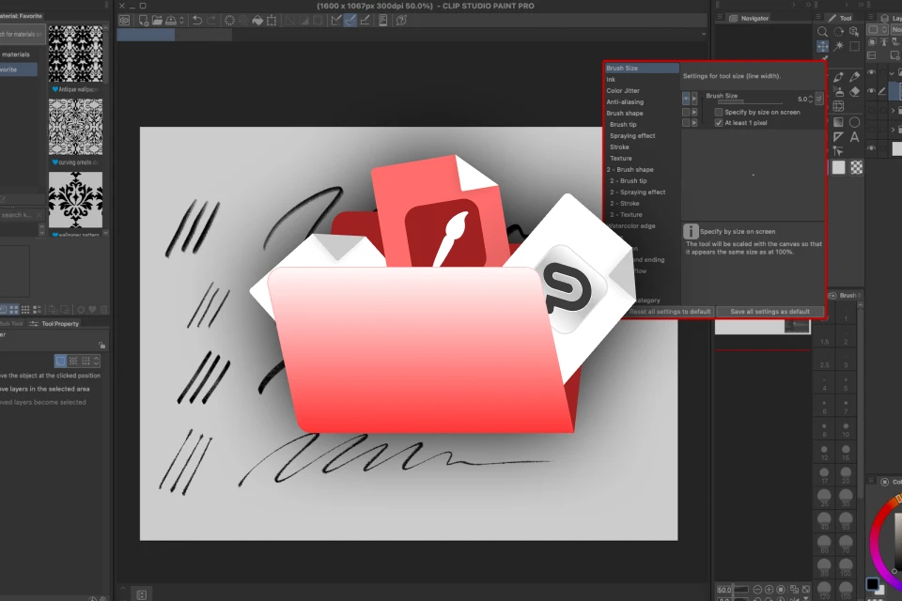The image size is (902, 601).
Task: Toggle Snap to Special Ruler icon
Action: (350, 20)
